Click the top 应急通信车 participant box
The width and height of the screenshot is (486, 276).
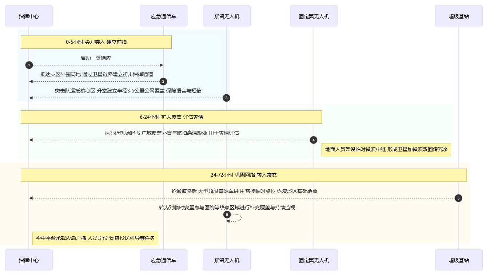(163, 16)
